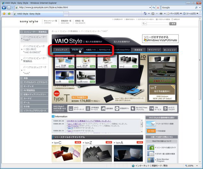Open the address bar history dropdown arrow

click(150, 8)
